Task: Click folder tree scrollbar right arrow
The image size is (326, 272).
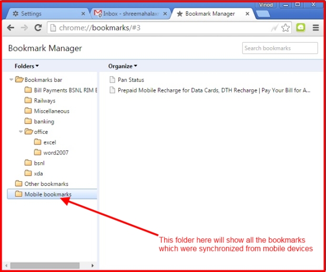Action: tap(93, 265)
